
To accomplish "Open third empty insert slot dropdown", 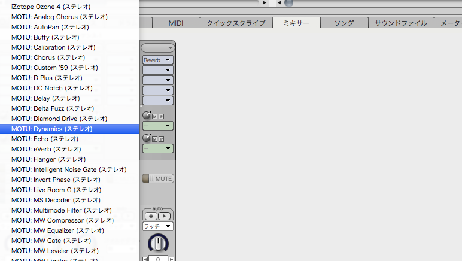I will click(157, 80).
